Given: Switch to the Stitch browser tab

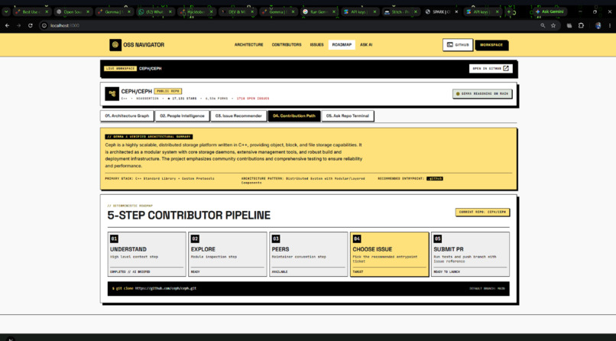Looking at the screenshot, I should click(x=400, y=11).
